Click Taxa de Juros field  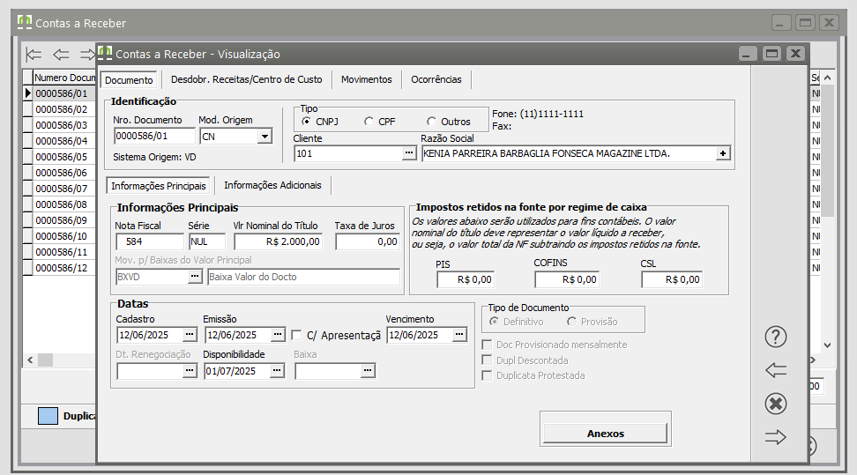coord(368,241)
